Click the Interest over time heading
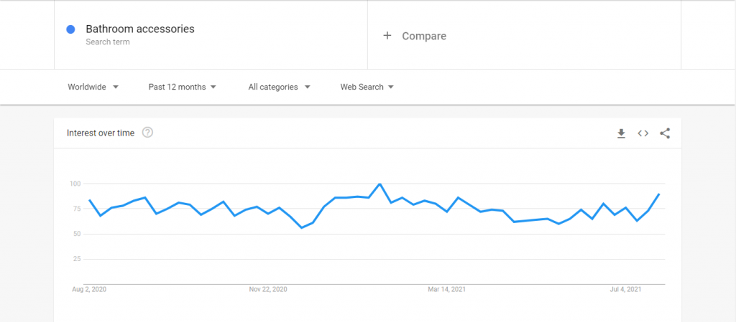 pos(101,133)
